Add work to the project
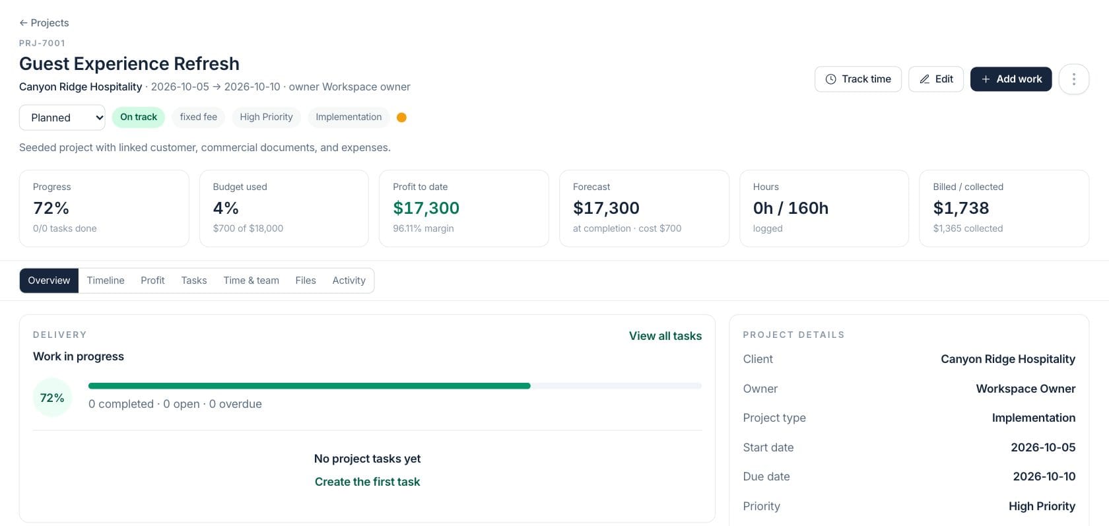 (1011, 79)
